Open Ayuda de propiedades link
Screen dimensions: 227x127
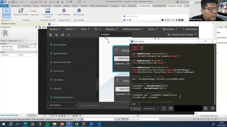pyautogui.click(x=10, y=115)
